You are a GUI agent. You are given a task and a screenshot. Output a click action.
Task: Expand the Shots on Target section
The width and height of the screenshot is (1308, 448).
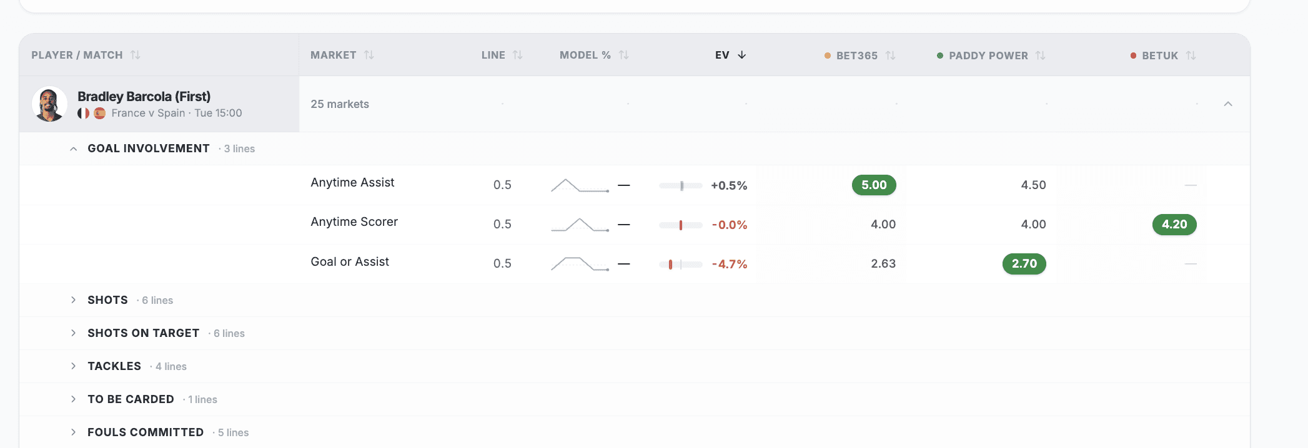[x=73, y=333]
